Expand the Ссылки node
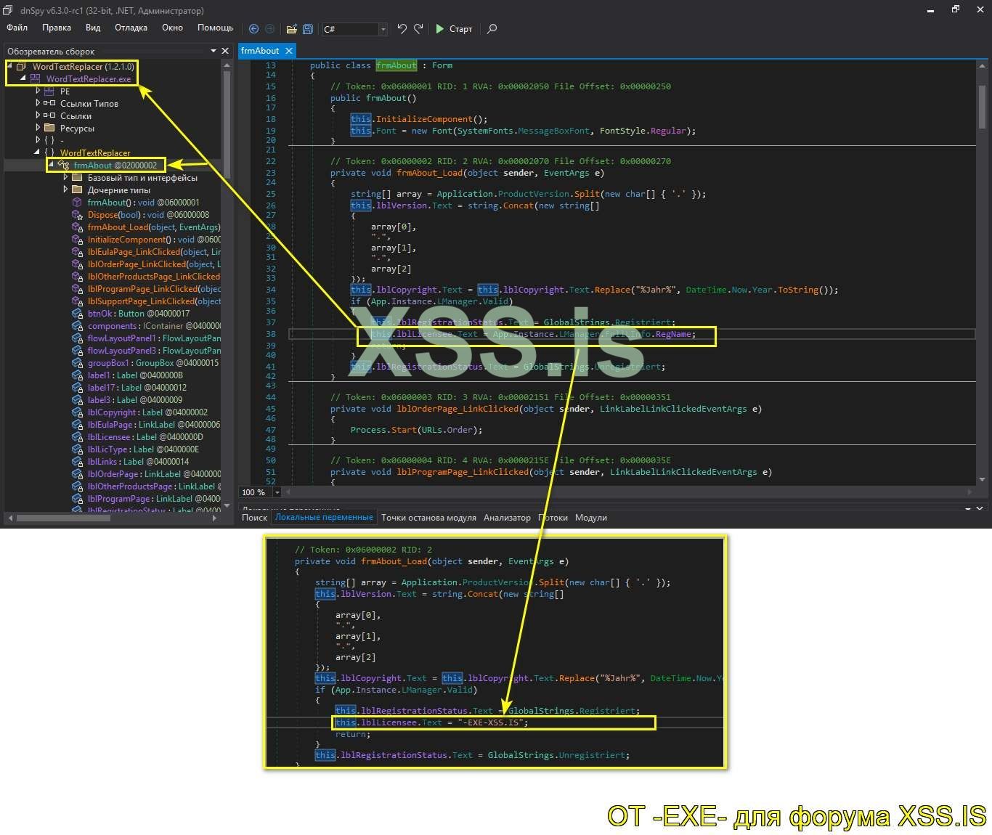 (38, 115)
